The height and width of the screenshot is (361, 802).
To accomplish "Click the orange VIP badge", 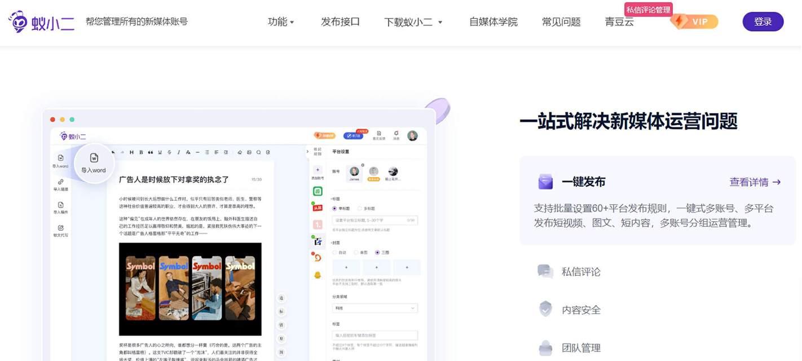I will coord(694,21).
